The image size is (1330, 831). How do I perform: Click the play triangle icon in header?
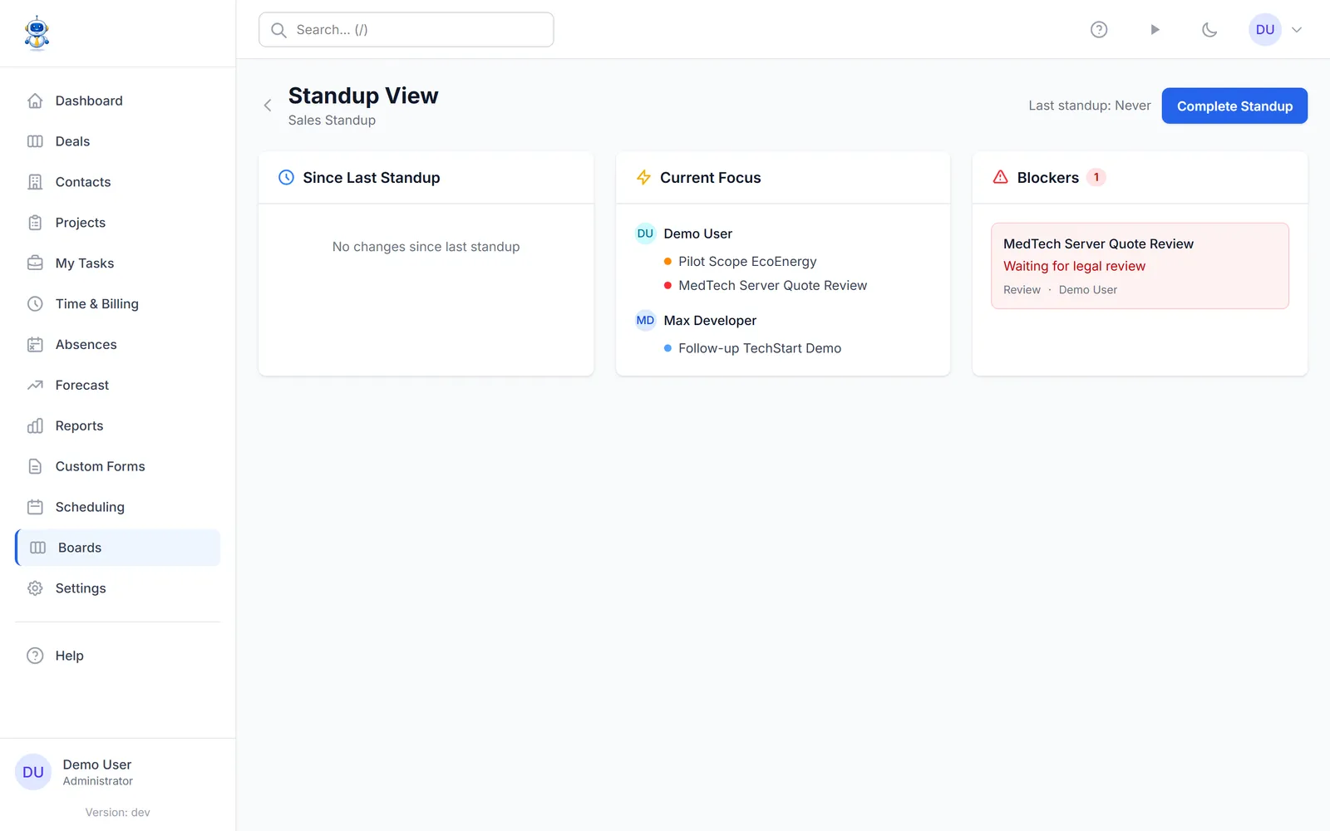(x=1155, y=30)
